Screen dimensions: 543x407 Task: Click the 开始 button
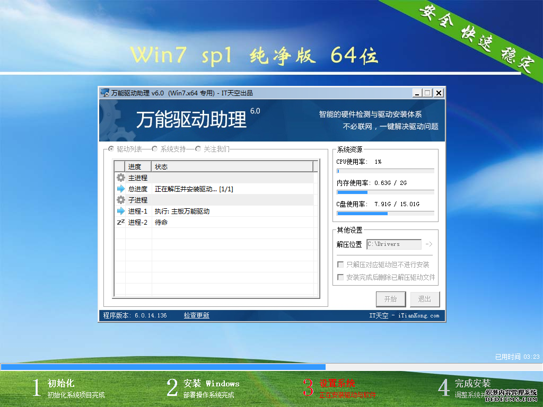click(x=391, y=299)
